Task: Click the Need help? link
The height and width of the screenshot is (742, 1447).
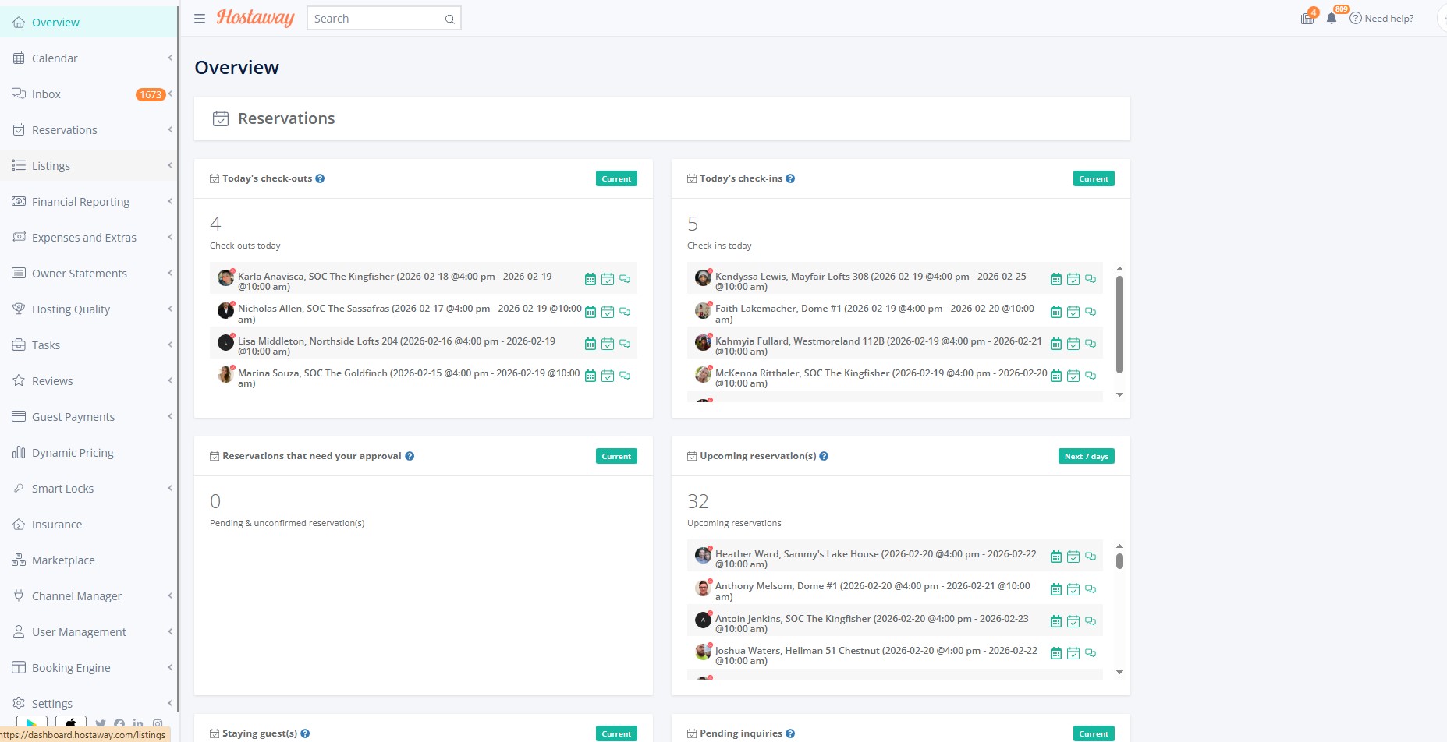Action: pyautogui.click(x=1381, y=19)
